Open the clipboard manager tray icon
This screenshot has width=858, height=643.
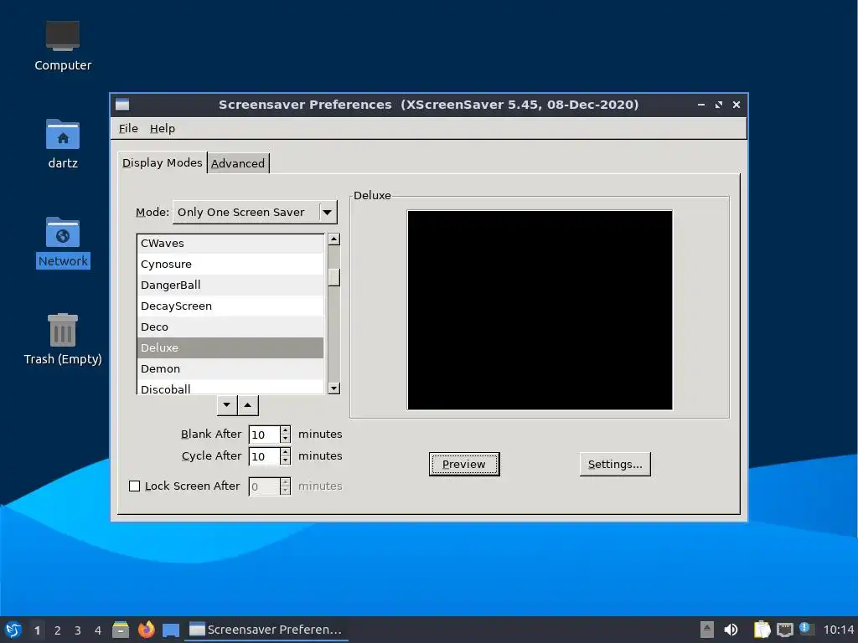762,630
